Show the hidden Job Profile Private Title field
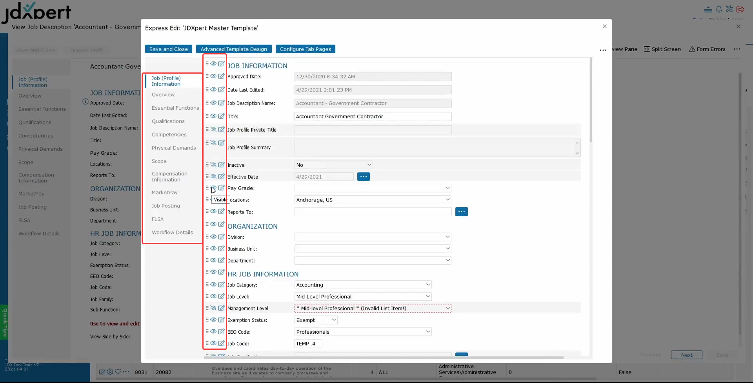The height and width of the screenshot is (383, 753). pos(213,130)
